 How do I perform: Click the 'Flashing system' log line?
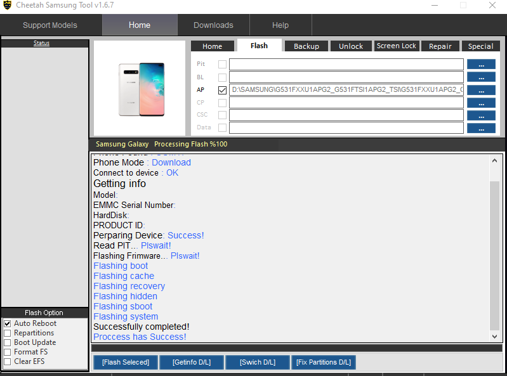(126, 316)
